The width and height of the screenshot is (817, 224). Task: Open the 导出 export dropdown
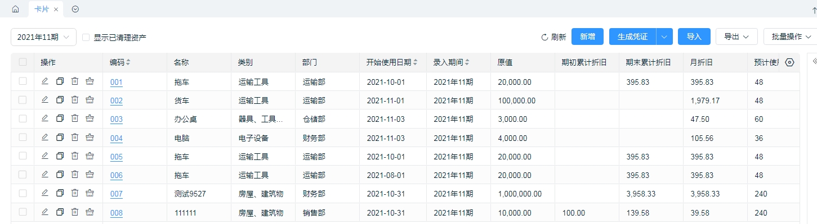736,37
